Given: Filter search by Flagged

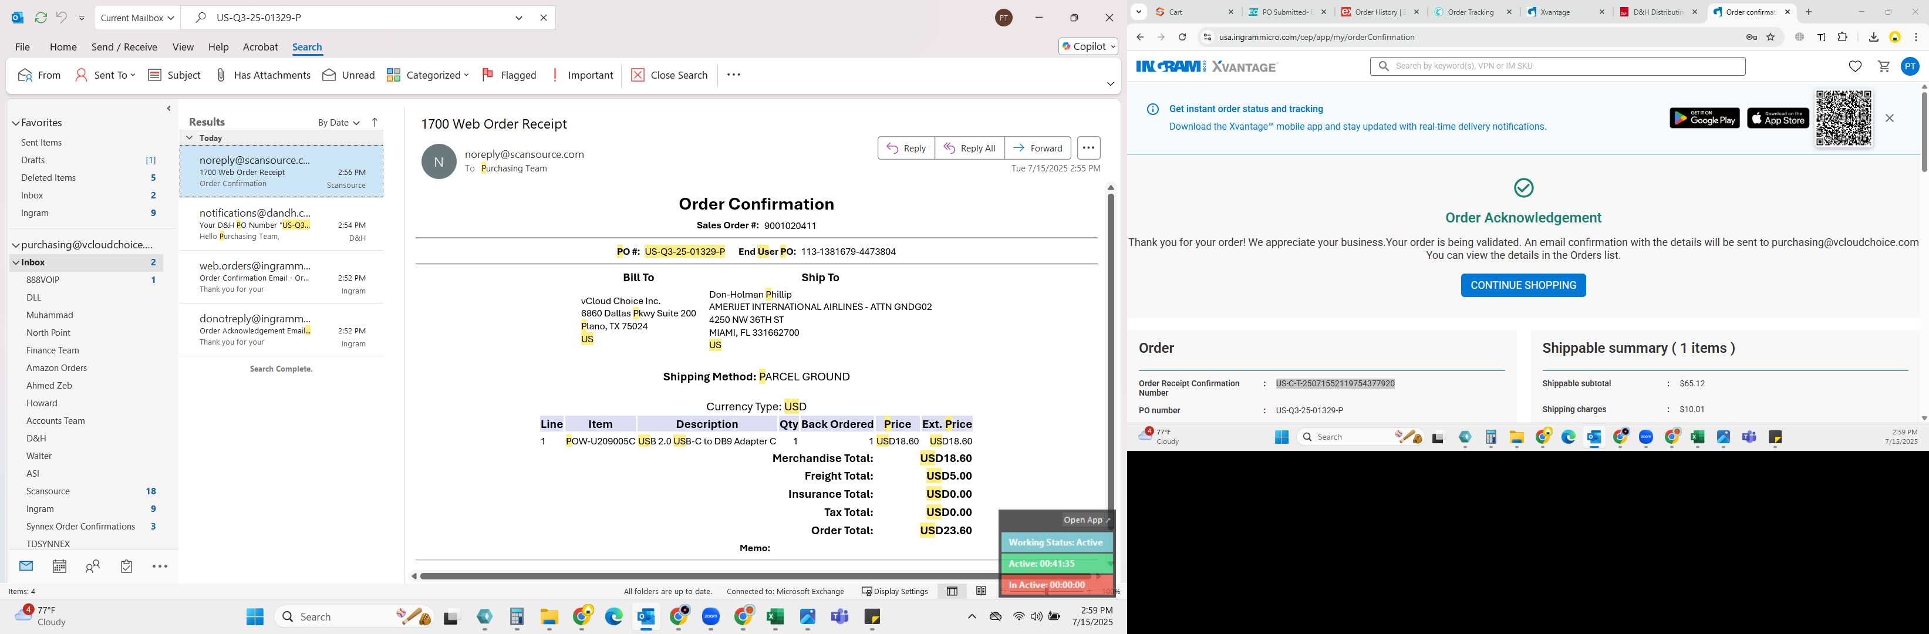Looking at the screenshot, I should (x=509, y=75).
